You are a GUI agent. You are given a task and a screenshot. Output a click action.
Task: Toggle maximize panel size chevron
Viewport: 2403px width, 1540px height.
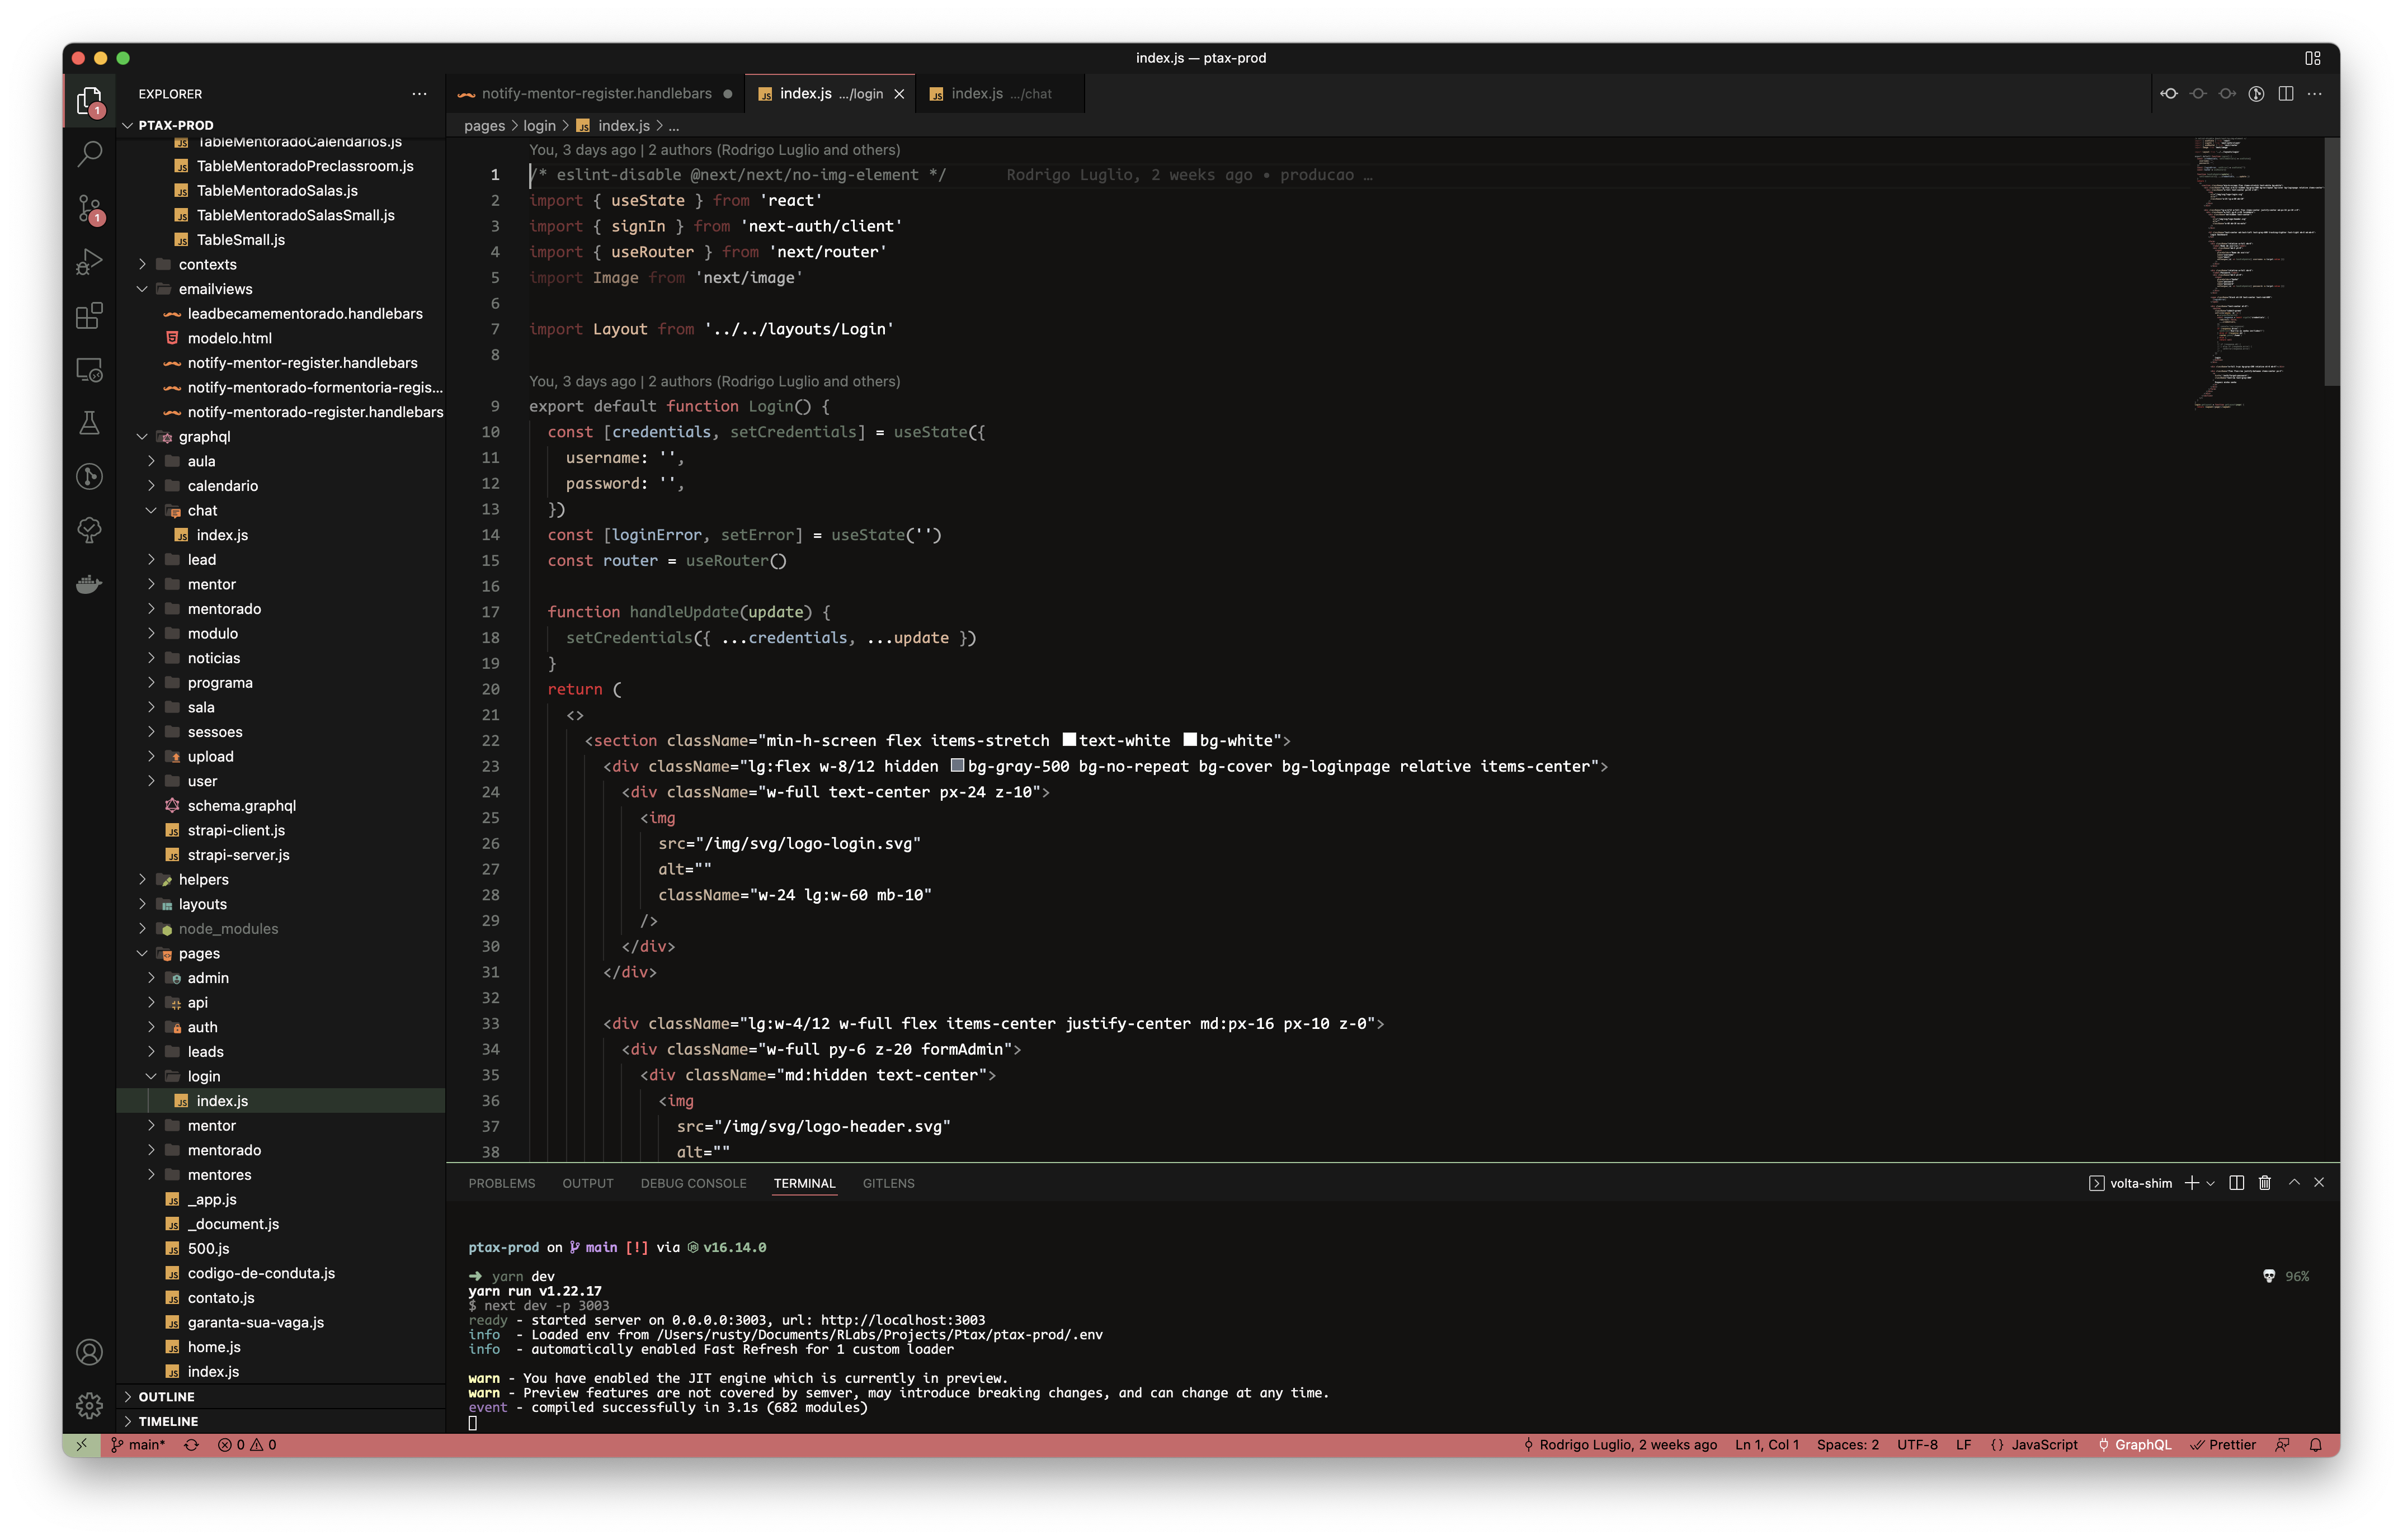tap(2294, 1183)
